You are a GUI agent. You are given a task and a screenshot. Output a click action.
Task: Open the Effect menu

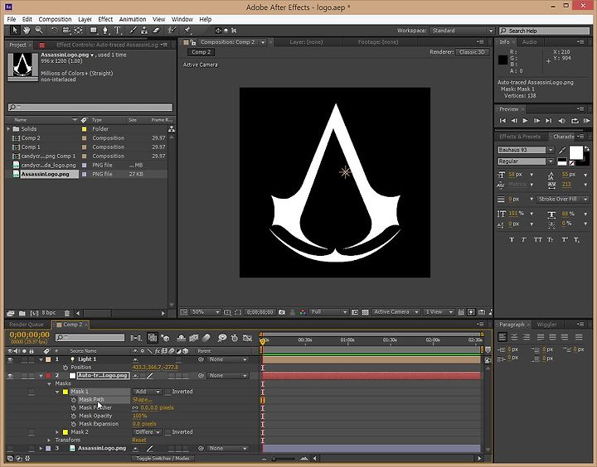point(105,19)
